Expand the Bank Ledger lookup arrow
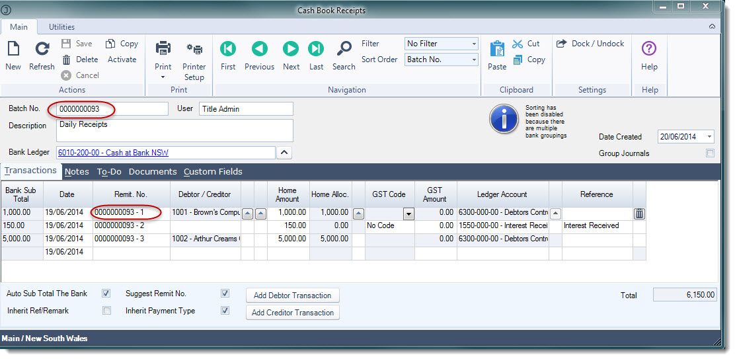735x359 pixels. click(284, 153)
